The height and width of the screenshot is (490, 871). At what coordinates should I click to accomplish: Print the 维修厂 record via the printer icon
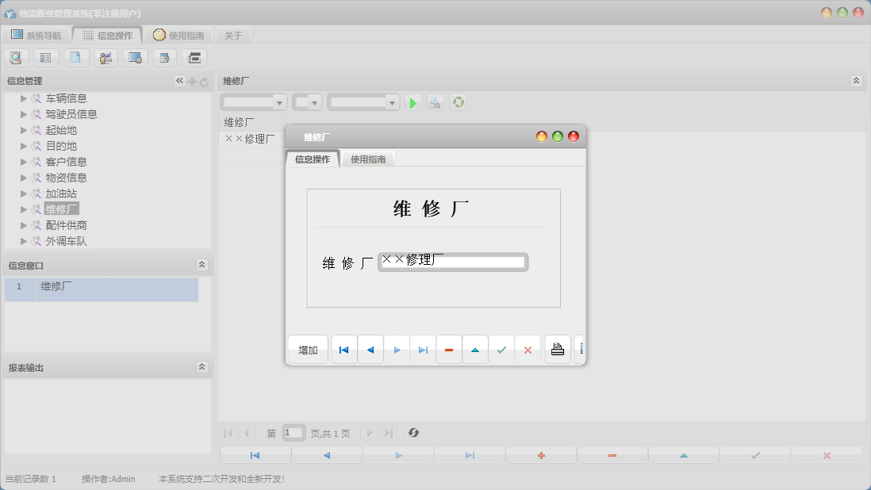coord(556,349)
